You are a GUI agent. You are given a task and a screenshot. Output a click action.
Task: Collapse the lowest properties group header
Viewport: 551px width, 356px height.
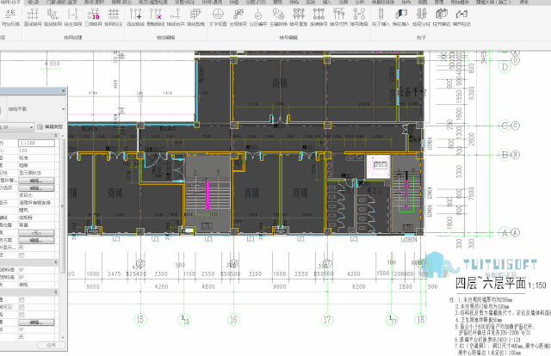pos(56,292)
